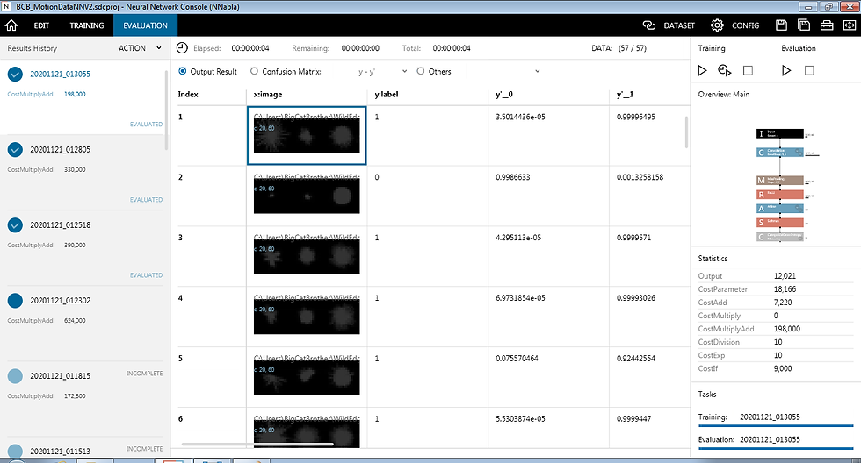The image size is (861, 463).
Task: Click the y:label column header
Action: click(x=387, y=94)
